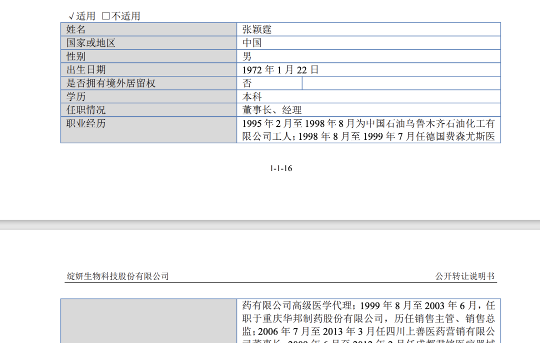Tick the 适用 checkbox mark
Screen dimensions: 540x343
71,16
